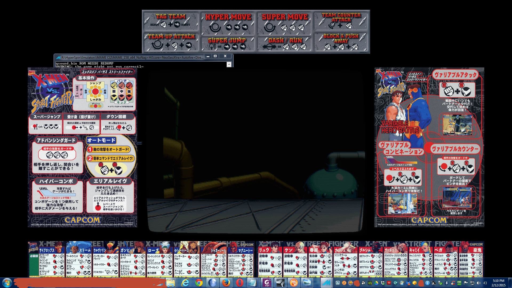Open the orange H9 taskbar icon
Screen dimensions: 512x288
click(x=294, y=283)
